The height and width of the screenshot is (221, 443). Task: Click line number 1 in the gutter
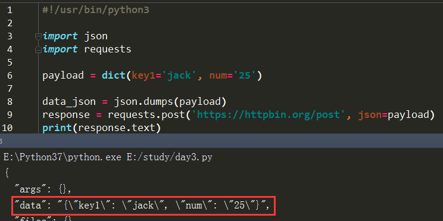point(10,10)
